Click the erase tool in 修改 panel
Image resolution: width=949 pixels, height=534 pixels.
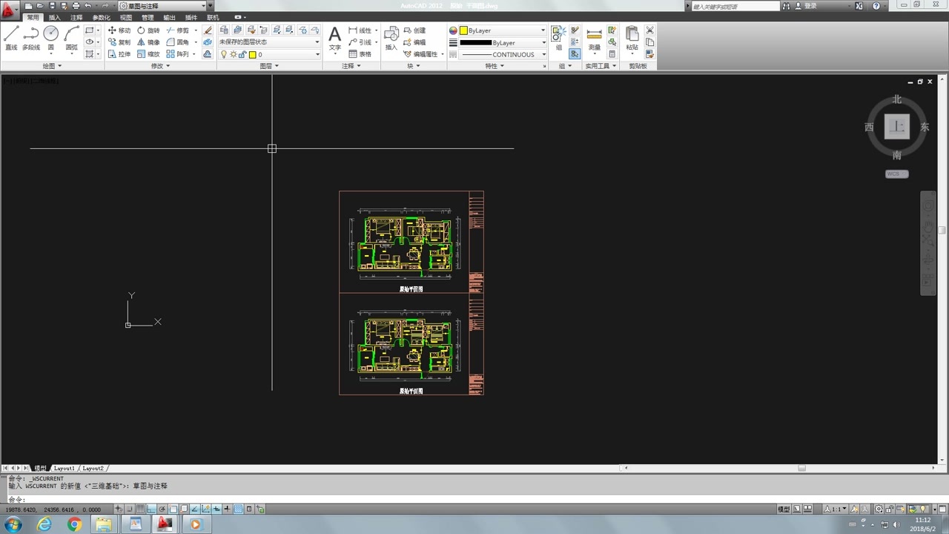[208, 30]
